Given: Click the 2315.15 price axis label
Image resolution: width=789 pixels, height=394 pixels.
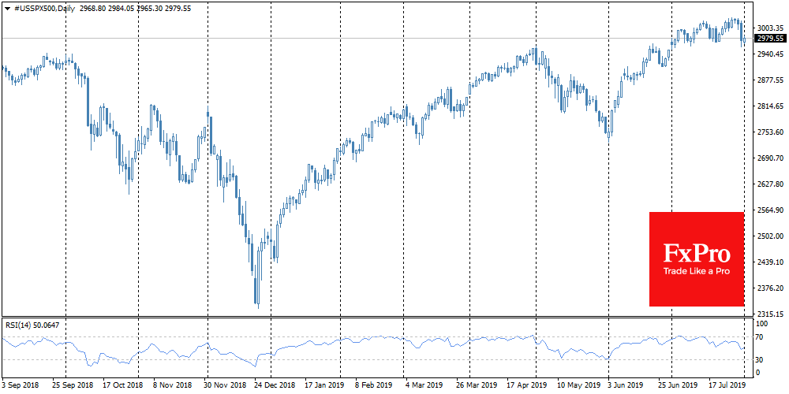Looking at the screenshot, I should 769,314.
